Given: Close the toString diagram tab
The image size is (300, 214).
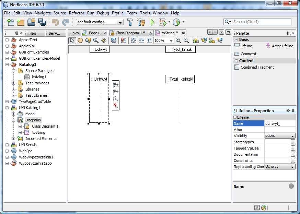Looking at the screenshot, I should click(x=183, y=33).
